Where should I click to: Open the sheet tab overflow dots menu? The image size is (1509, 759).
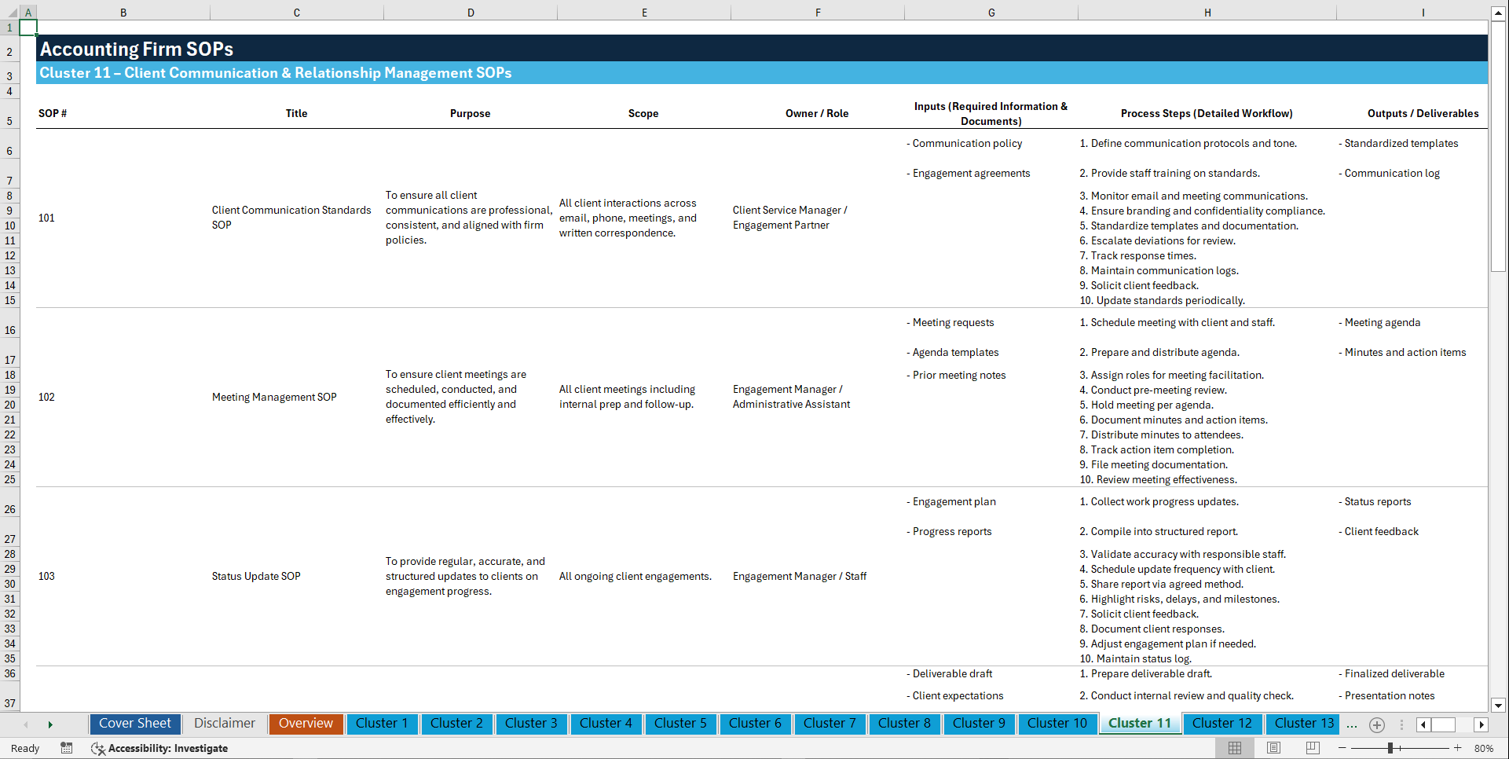click(x=1401, y=724)
